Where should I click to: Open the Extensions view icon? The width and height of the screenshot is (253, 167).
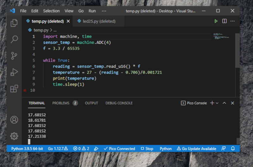(14, 89)
